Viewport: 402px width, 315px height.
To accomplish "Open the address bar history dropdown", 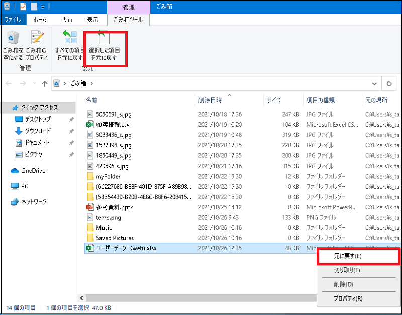I will click(374, 83).
